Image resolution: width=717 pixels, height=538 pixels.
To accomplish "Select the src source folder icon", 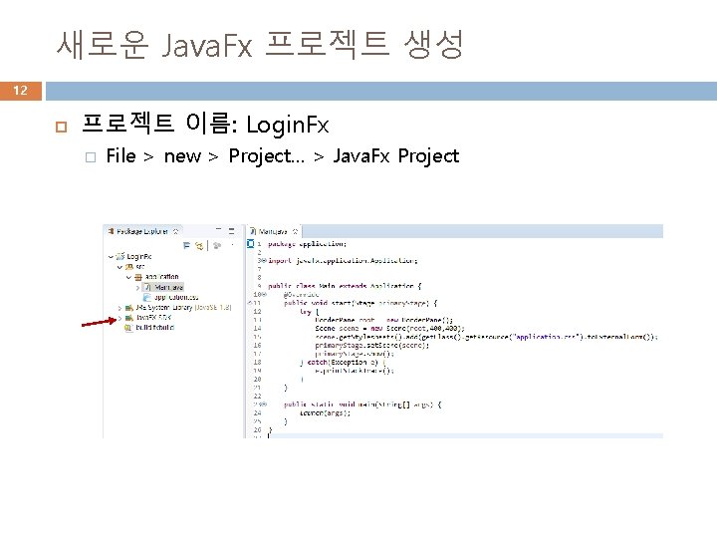I will [x=129, y=267].
